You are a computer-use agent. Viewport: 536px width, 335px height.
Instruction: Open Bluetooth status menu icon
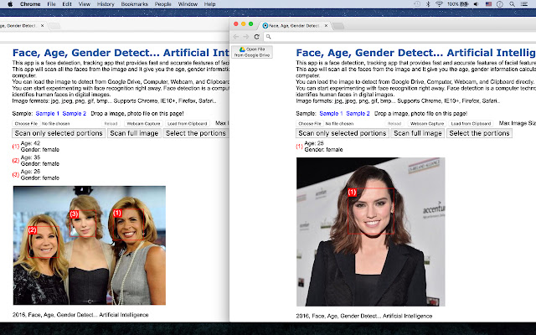[428, 4]
